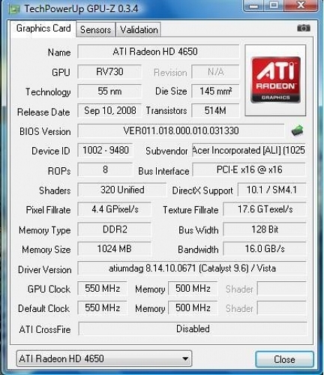Click the Driver Version field

point(192,268)
